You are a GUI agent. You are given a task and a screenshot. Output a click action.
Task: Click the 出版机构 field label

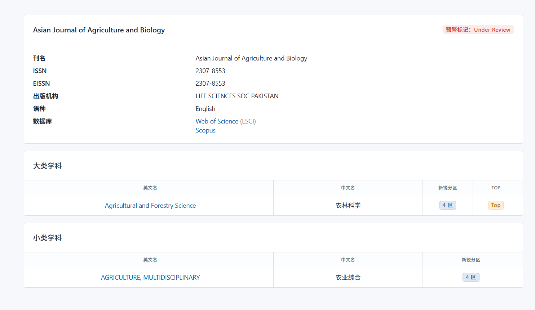click(45, 96)
